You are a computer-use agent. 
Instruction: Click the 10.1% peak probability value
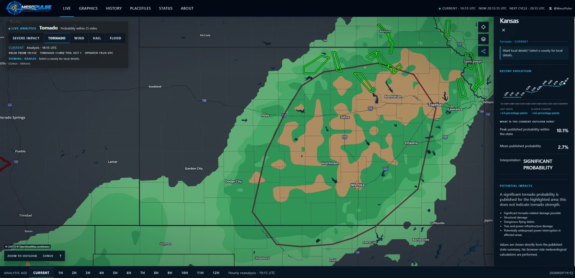pyautogui.click(x=562, y=130)
